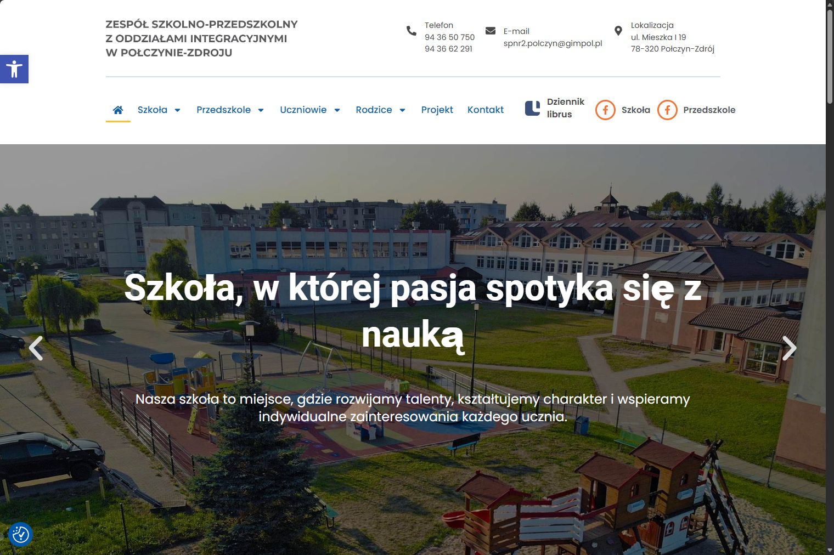
Task: Click the phone handset icon
Action: point(412,31)
